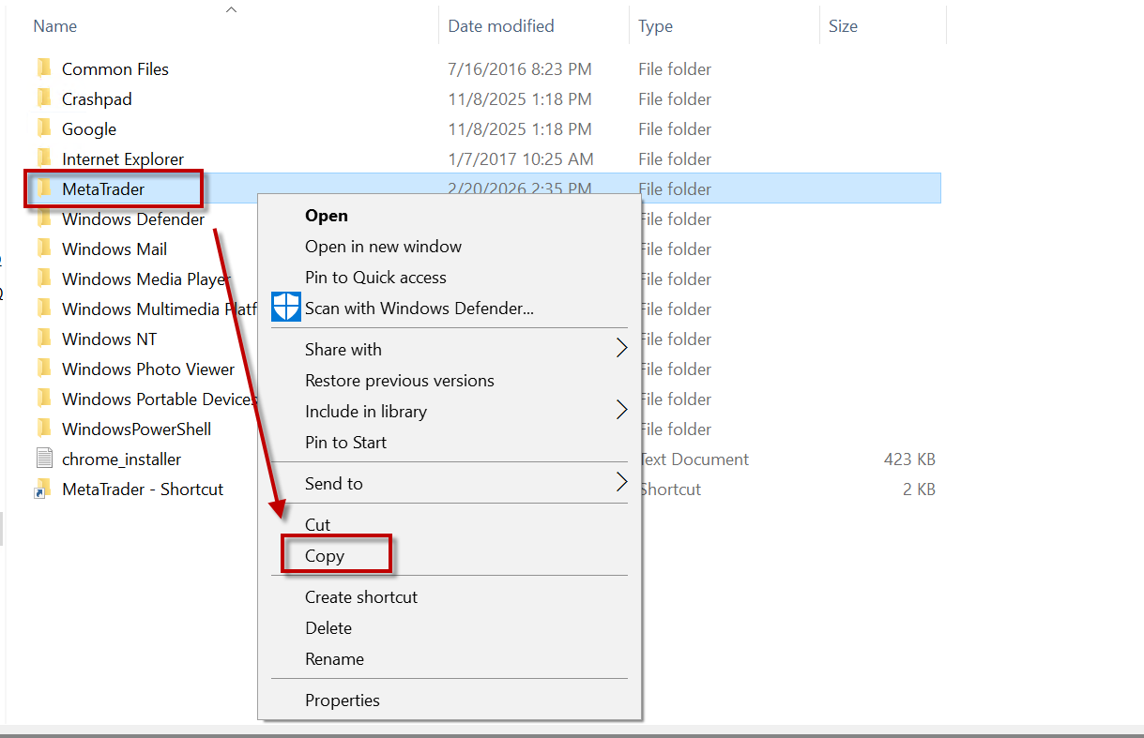Click Pin to Quick access
This screenshot has height=738, width=1144.
click(375, 278)
